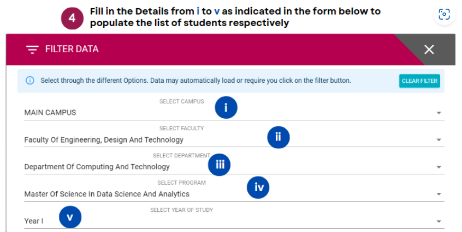The width and height of the screenshot is (462, 232).
Task: Click the filter lines icon beside FILTER DATA
Action: pos(32,50)
